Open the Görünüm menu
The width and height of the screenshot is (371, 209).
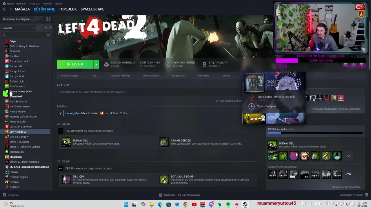21,3
